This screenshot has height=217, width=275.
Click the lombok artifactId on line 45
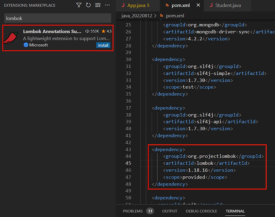(x=205, y=163)
